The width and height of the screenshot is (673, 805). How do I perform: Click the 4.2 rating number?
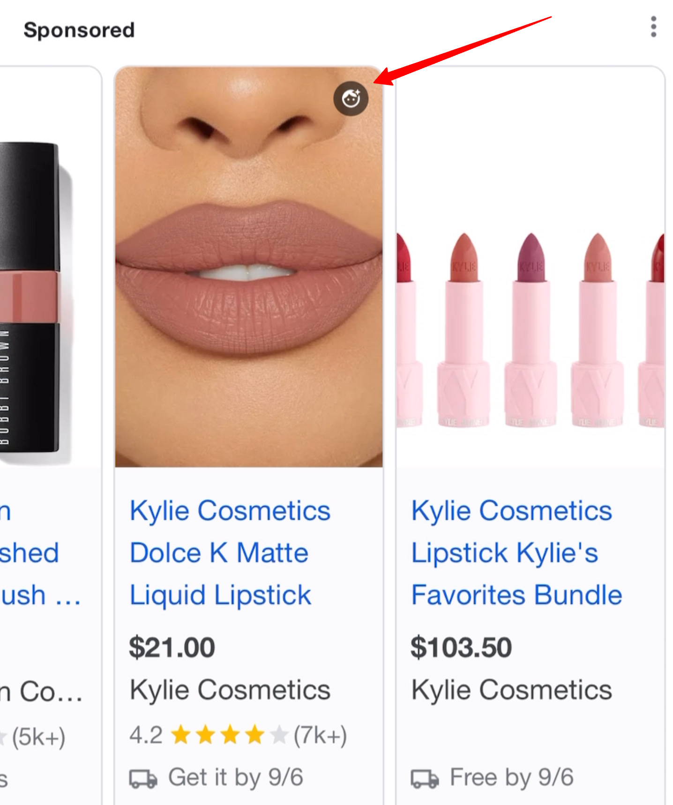coord(146,735)
